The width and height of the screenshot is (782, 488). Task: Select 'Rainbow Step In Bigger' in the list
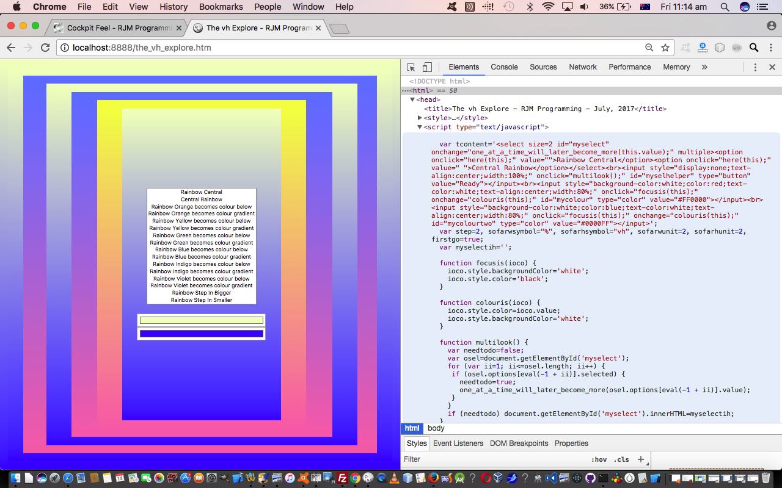[202, 293]
